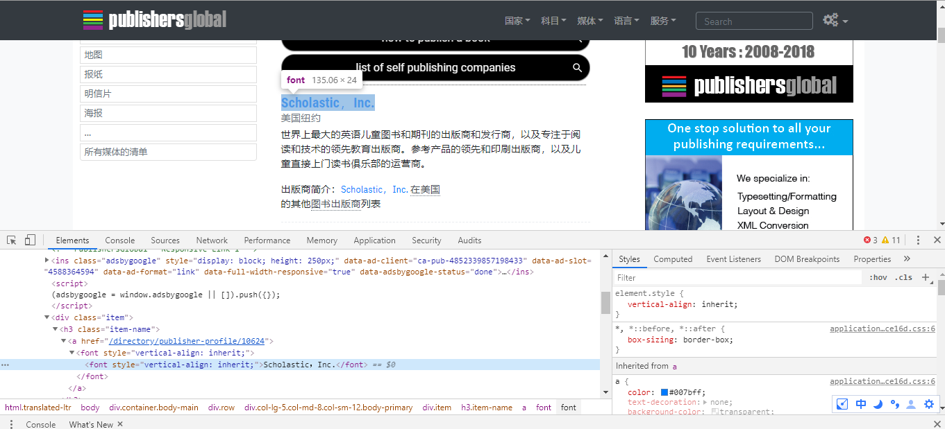Click the new style rule plus icon
Viewport: 945px width, 429px height.
[925, 277]
